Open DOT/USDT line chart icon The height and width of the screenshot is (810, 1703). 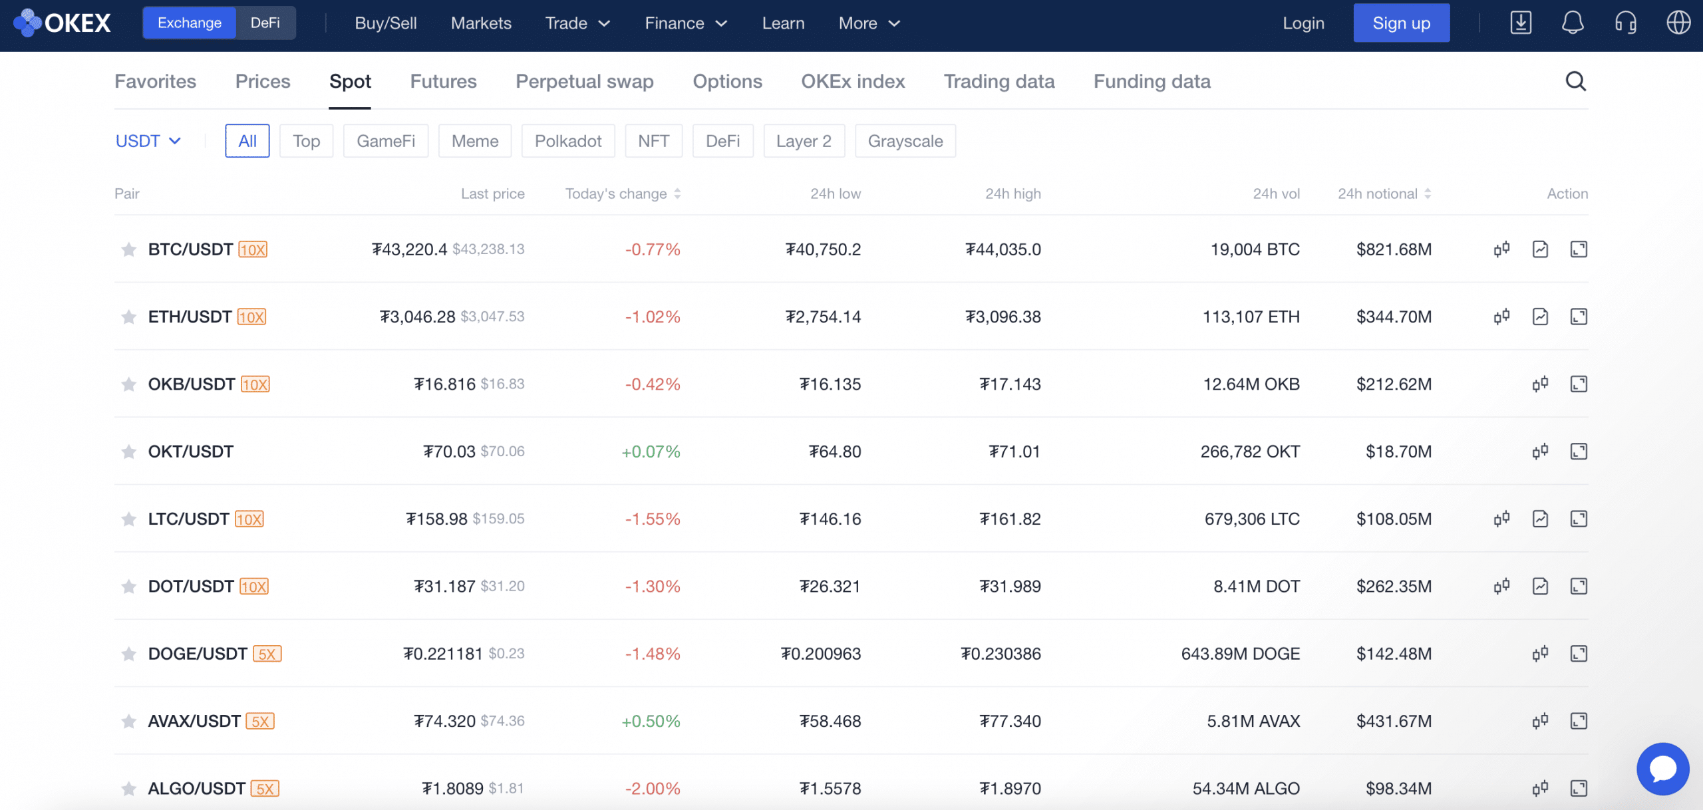pos(1540,587)
